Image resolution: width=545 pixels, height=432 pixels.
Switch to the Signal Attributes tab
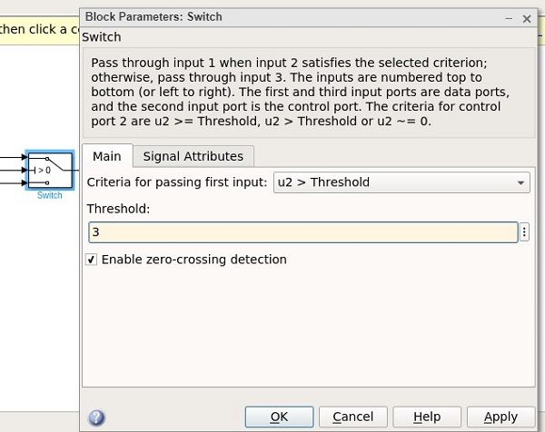pyautogui.click(x=193, y=156)
